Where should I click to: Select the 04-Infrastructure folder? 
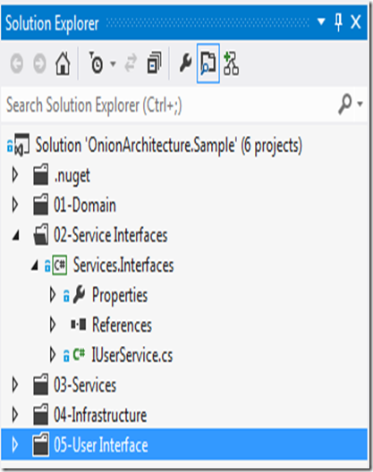tap(100, 415)
